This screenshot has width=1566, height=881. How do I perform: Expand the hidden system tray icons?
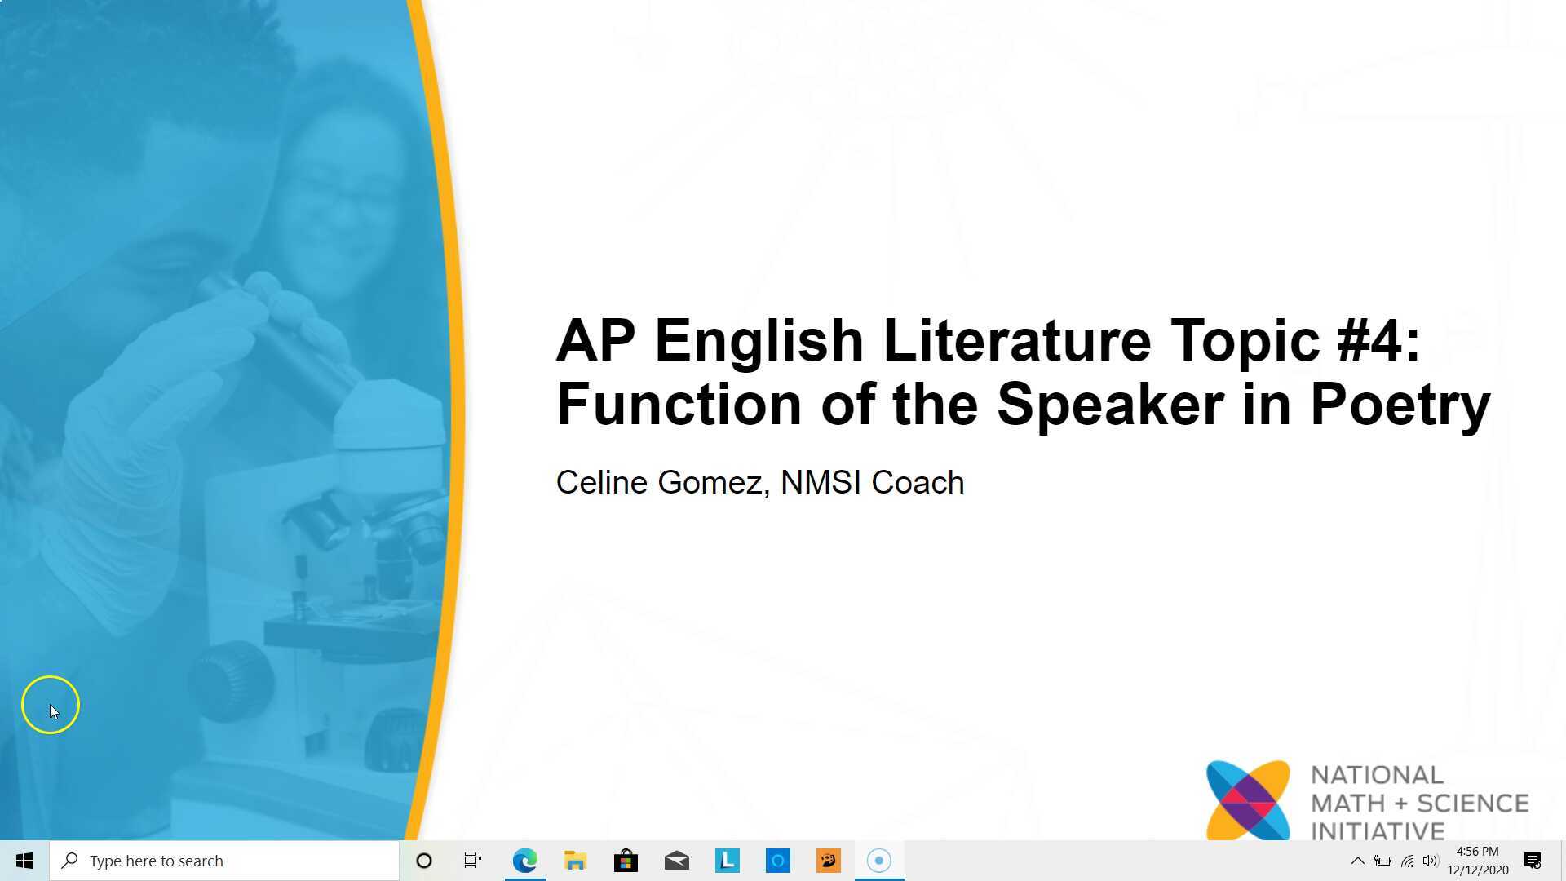point(1357,861)
